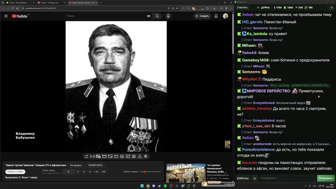Image resolution: width=336 pixels, height=189 pixels.
Task: Add +3 minutes to split
Action: point(84,172)
